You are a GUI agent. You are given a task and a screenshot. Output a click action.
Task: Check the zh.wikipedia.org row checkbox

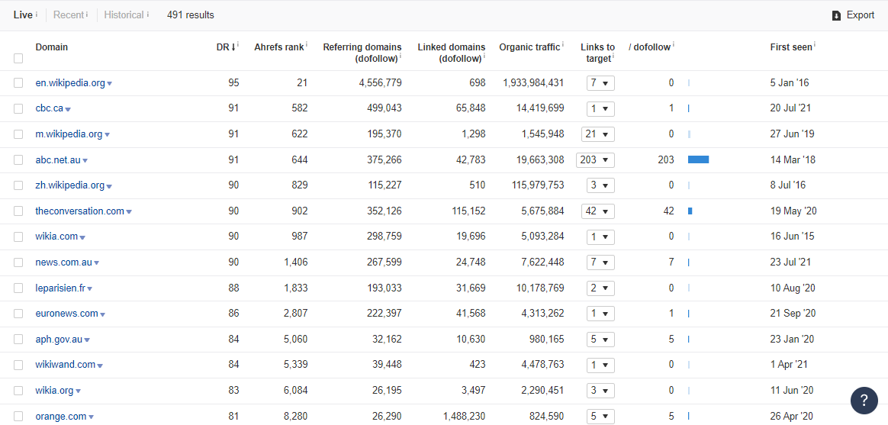[x=18, y=185]
